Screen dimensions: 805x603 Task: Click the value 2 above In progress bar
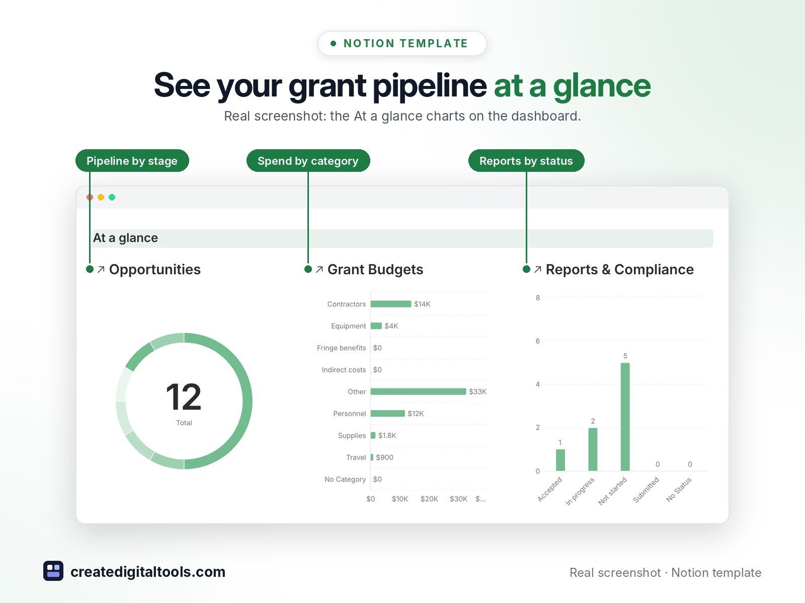pos(593,421)
